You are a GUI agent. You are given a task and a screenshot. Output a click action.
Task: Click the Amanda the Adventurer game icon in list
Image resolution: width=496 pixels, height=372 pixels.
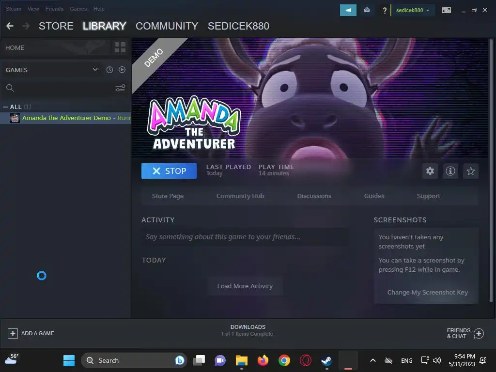pyautogui.click(x=15, y=118)
